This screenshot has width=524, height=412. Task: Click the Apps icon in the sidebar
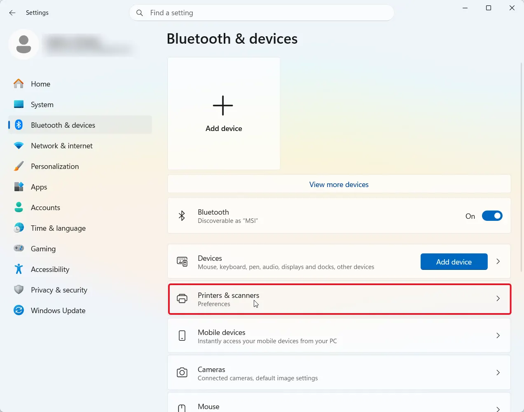pyautogui.click(x=19, y=187)
